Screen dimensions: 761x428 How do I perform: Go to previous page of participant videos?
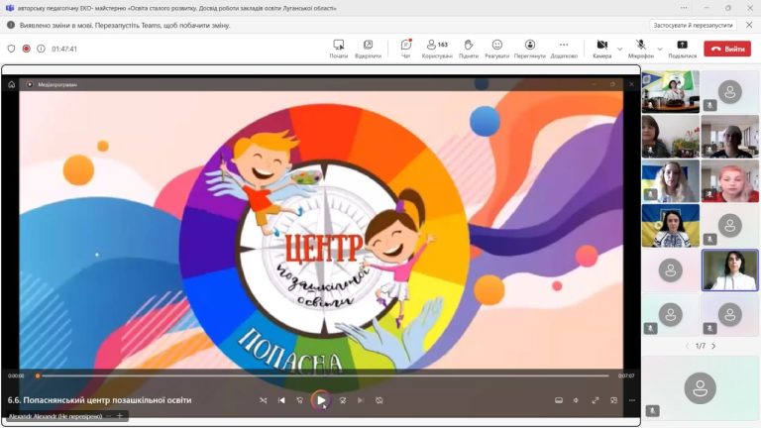click(x=688, y=346)
